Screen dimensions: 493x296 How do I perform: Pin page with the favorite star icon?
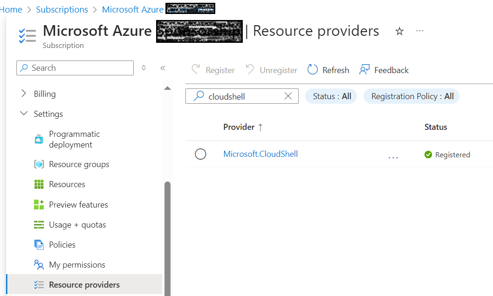click(x=399, y=31)
